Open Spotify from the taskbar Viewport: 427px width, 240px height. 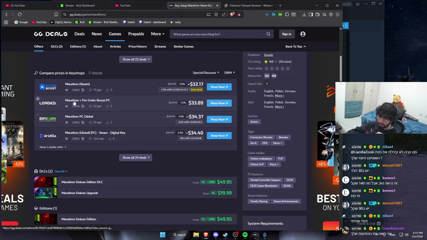[245, 235]
